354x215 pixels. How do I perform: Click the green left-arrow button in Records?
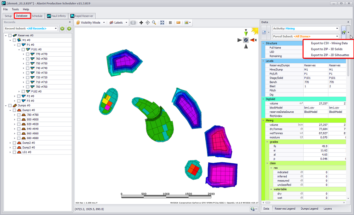pos(62,29)
